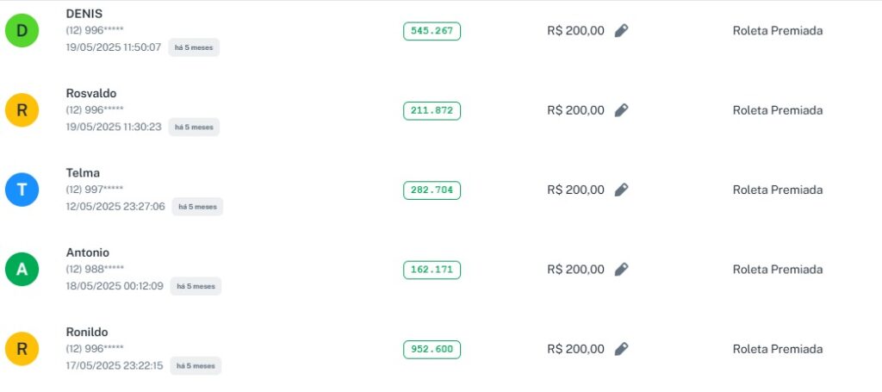The width and height of the screenshot is (882, 392).
Task: Click the 282.704 ticket badge
Action: pyautogui.click(x=432, y=190)
